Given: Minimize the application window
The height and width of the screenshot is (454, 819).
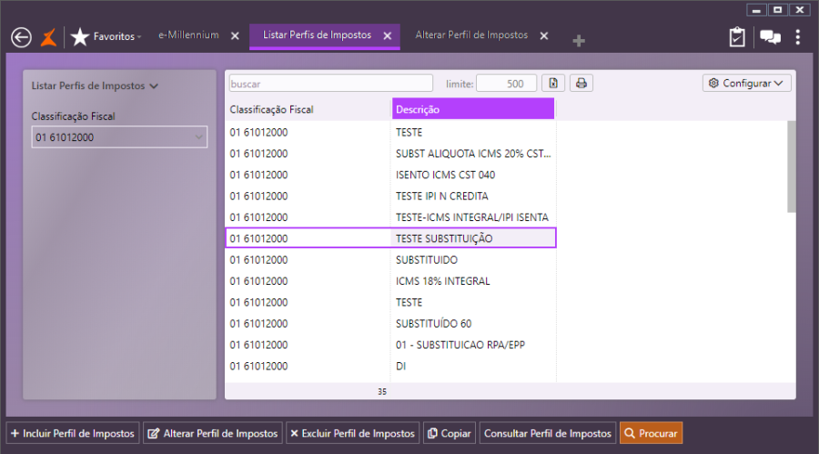Looking at the screenshot, I should click(756, 10).
